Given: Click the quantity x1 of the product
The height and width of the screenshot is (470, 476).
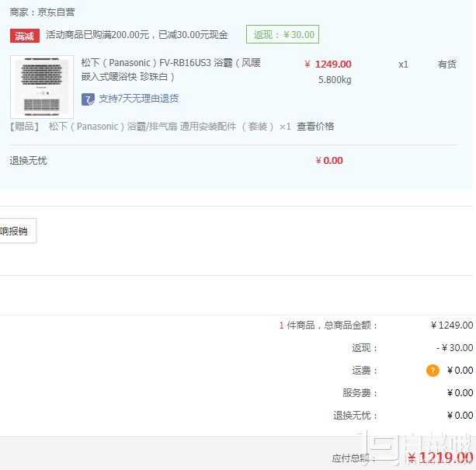Looking at the screenshot, I should tap(403, 64).
